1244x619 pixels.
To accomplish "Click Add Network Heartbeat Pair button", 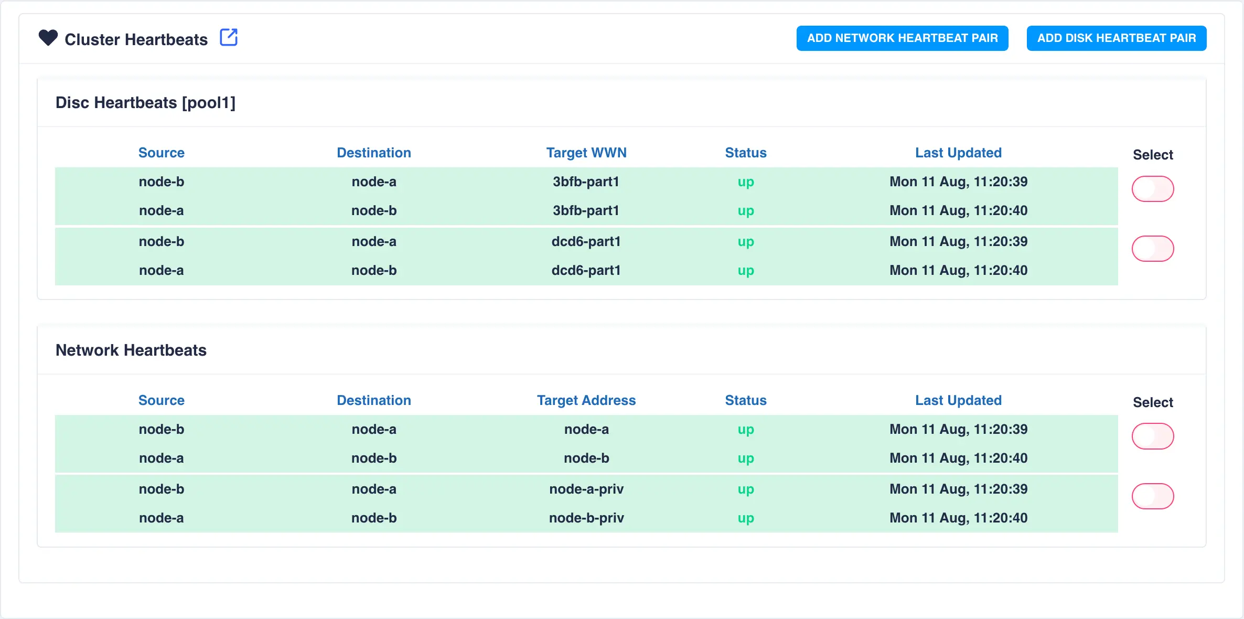I will pos(902,38).
